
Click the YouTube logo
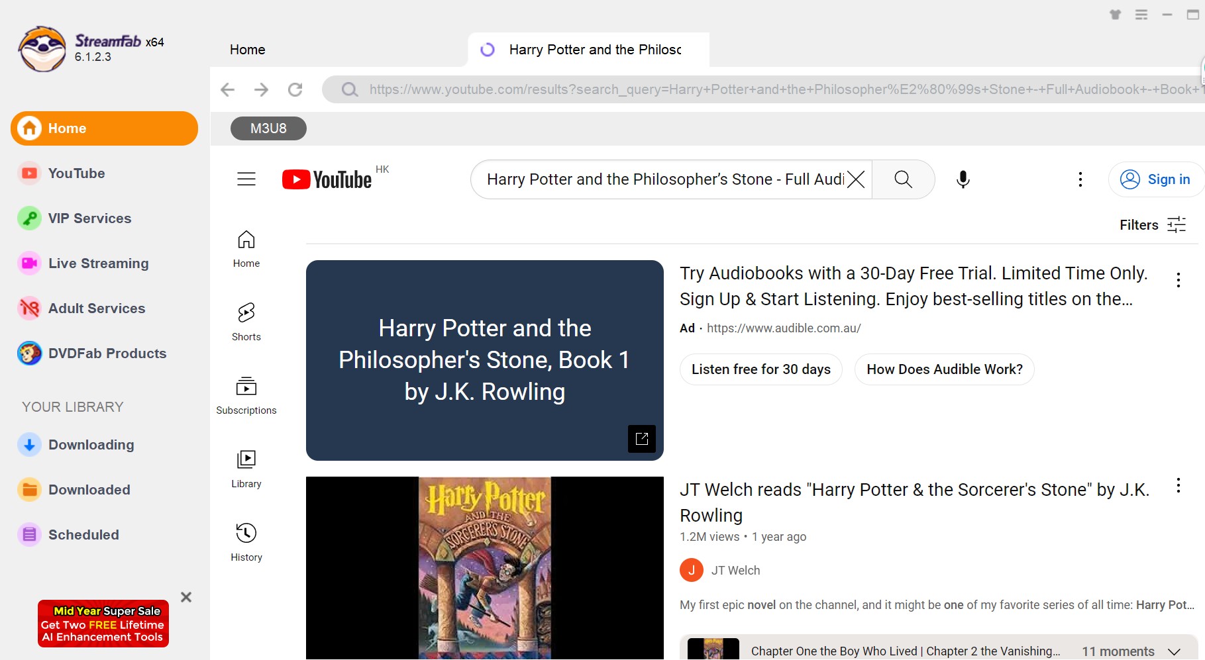[327, 179]
